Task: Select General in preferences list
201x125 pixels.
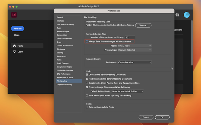Action: point(60,17)
